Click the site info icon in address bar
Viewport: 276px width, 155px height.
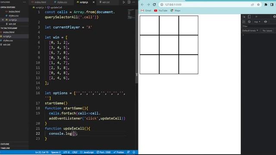(x=162, y=5)
